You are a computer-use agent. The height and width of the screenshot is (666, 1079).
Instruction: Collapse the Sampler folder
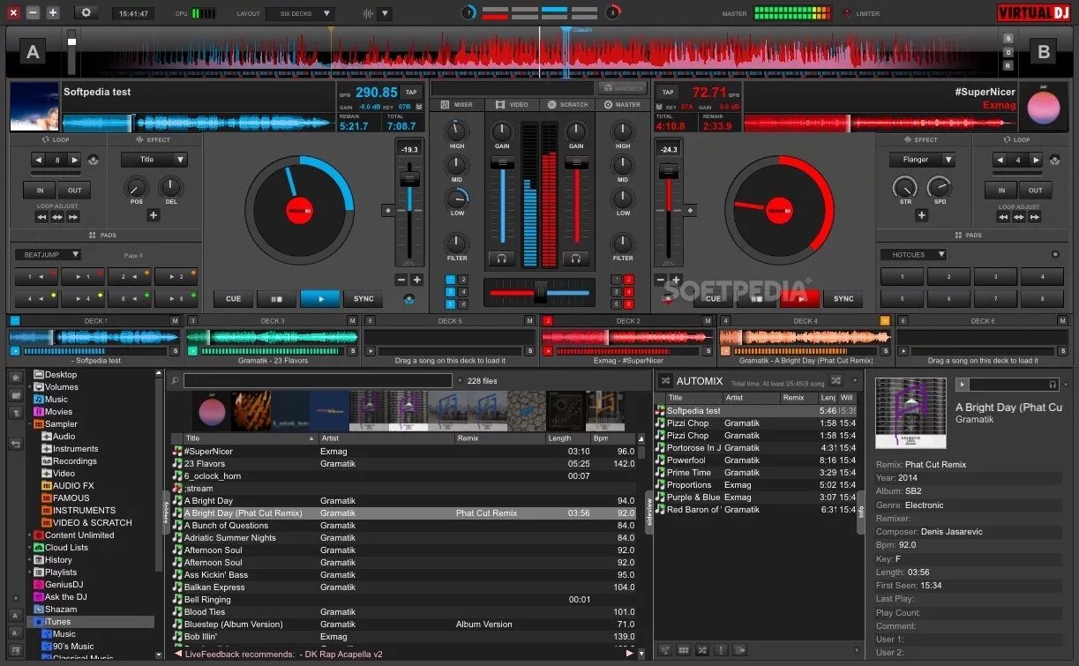click(x=29, y=423)
